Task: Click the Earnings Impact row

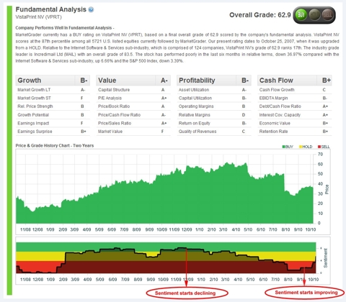Action: pyautogui.click(x=53, y=123)
